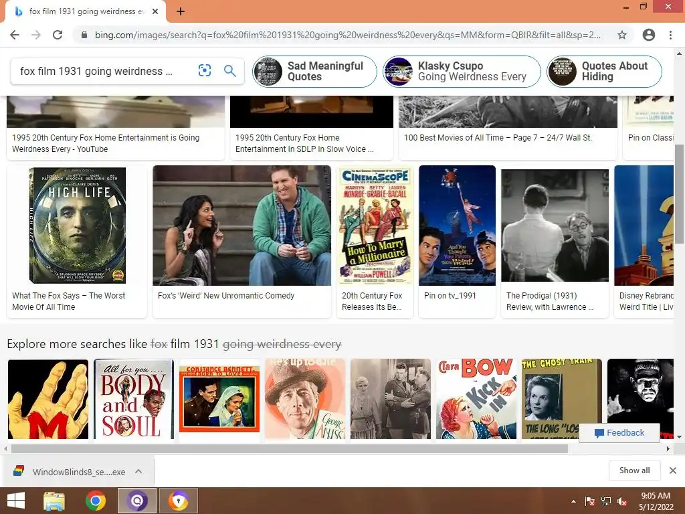Select Klasky Csupo Going Weirdness Every suggestion

[462, 71]
